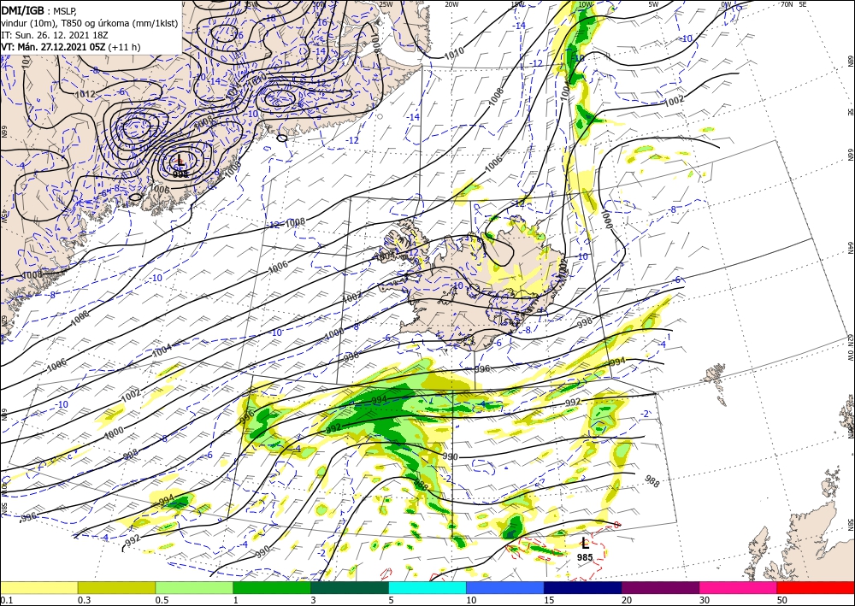This screenshot has height=606, width=855.
Task: Click the legend value label 50
Action: click(782, 600)
